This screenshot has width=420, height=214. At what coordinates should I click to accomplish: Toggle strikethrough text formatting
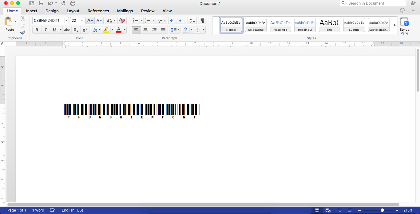pyautogui.click(x=67, y=30)
